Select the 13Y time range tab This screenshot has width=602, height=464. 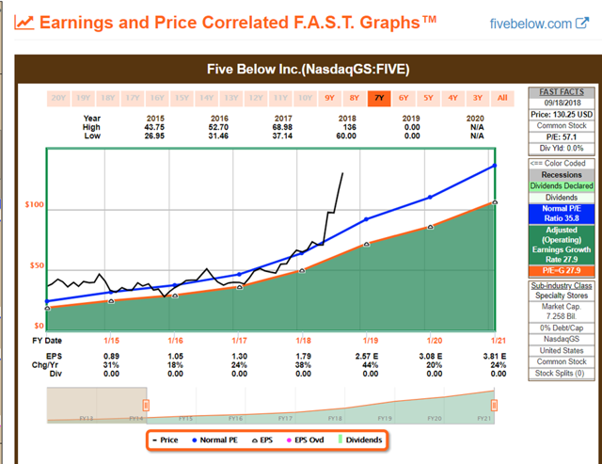231,98
